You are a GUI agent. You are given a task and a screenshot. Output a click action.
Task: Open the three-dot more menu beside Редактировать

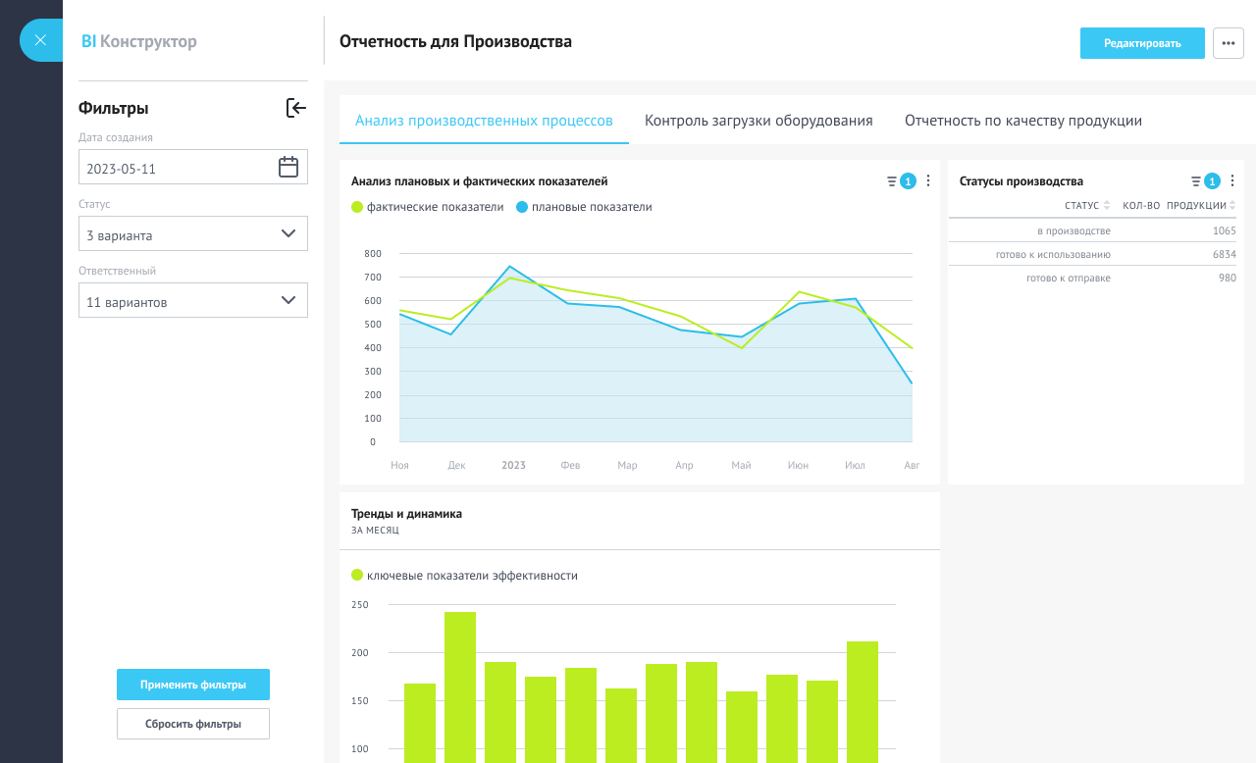1229,43
